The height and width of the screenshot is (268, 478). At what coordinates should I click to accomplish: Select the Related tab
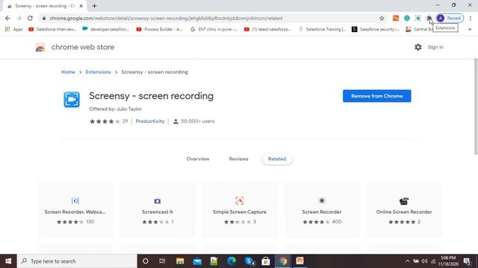(277, 159)
